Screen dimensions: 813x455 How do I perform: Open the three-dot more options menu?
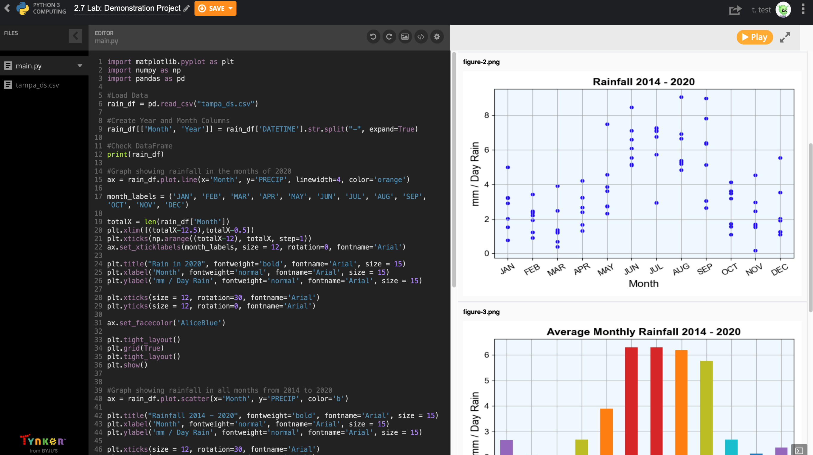click(803, 9)
